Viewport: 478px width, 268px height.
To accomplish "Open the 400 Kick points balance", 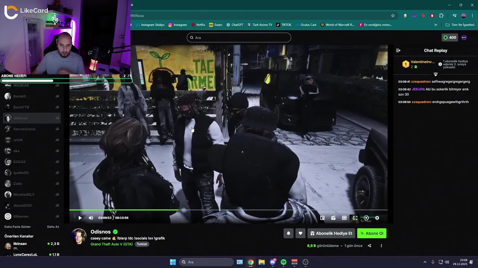I will point(450,38).
